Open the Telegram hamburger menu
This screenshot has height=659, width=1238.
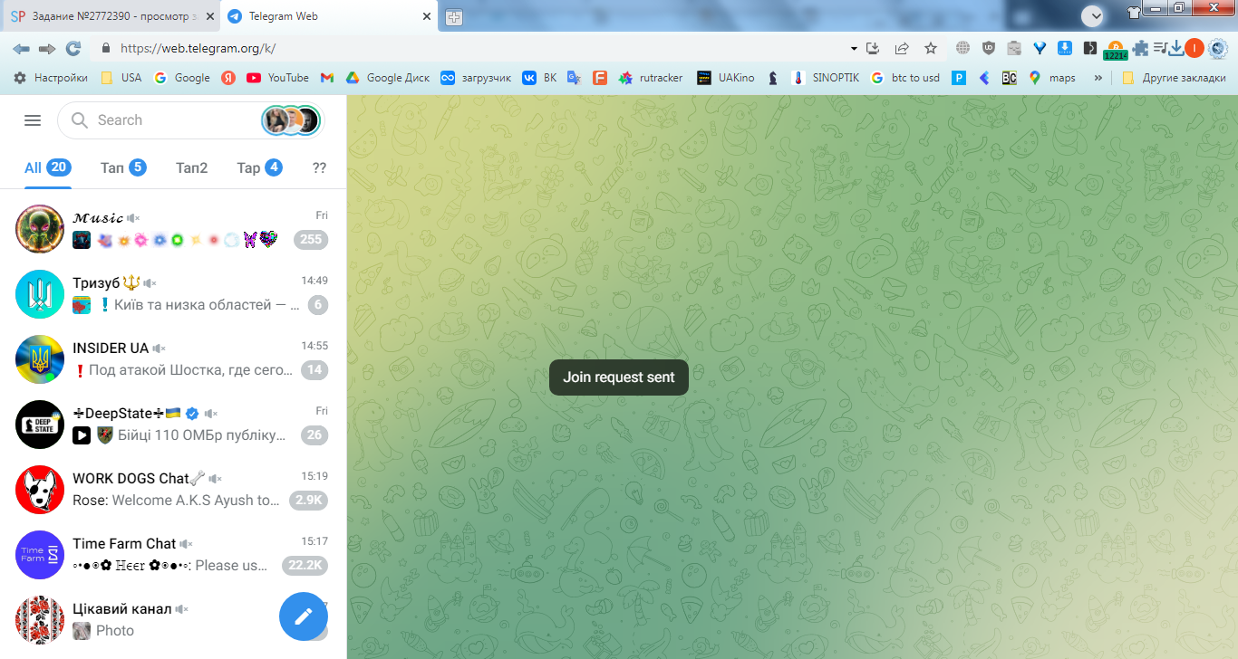point(33,120)
